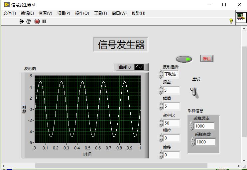Open the 查看(V) menu
The height and width of the screenshot is (170, 247).
pos(45,13)
